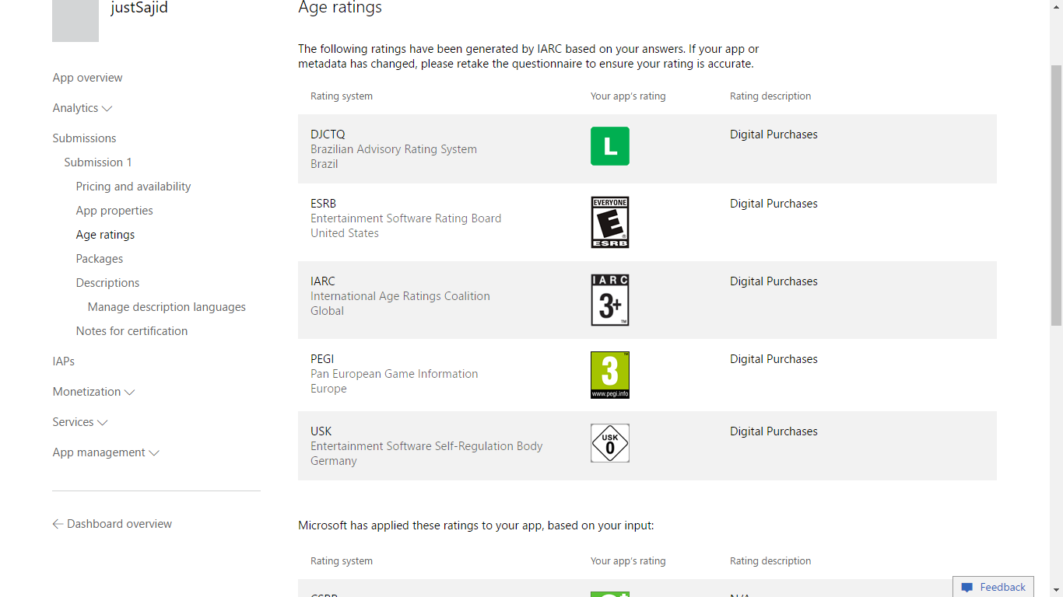Click the ESRB Everyone rating badge
This screenshot has height=597, width=1063.
pos(610,222)
